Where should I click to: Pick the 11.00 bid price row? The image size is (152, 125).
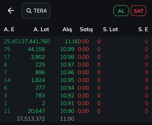(x=76, y=41)
